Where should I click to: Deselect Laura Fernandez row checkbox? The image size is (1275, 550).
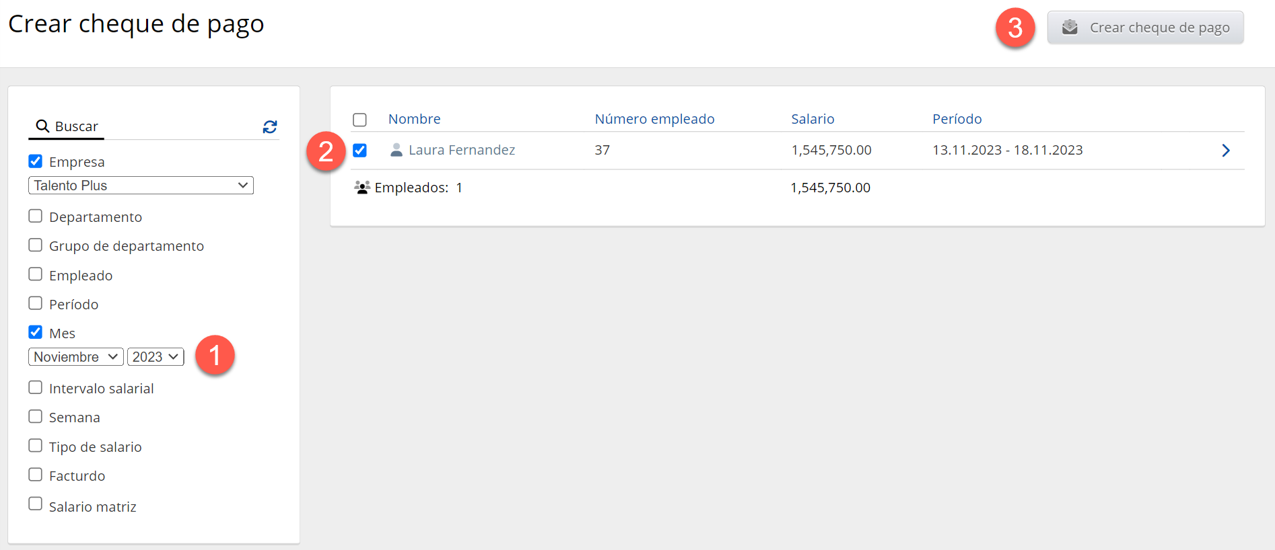point(360,150)
